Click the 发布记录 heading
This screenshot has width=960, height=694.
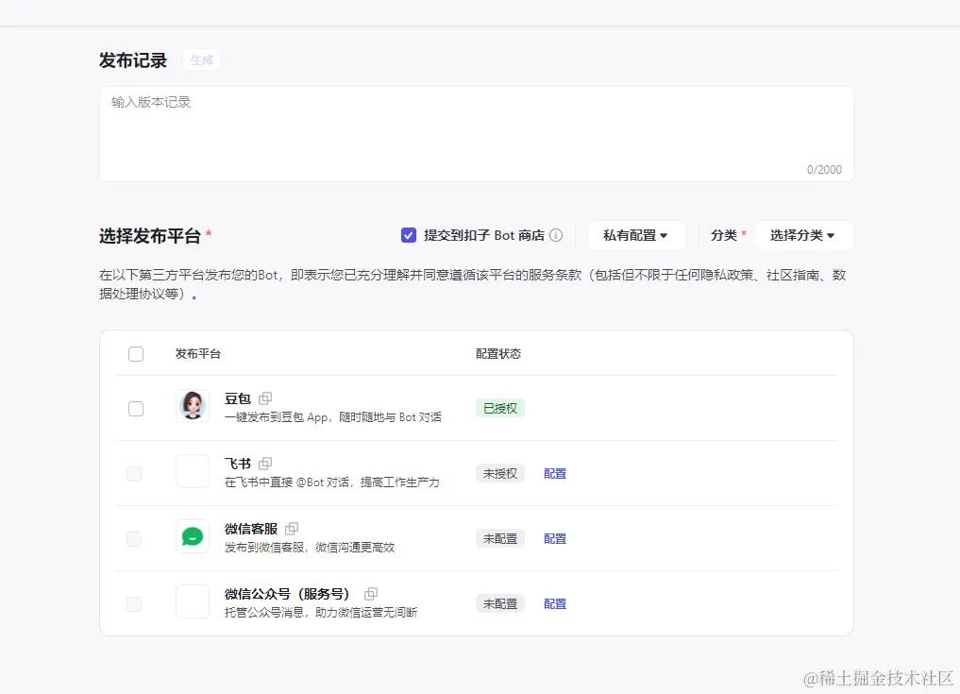(x=133, y=60)
